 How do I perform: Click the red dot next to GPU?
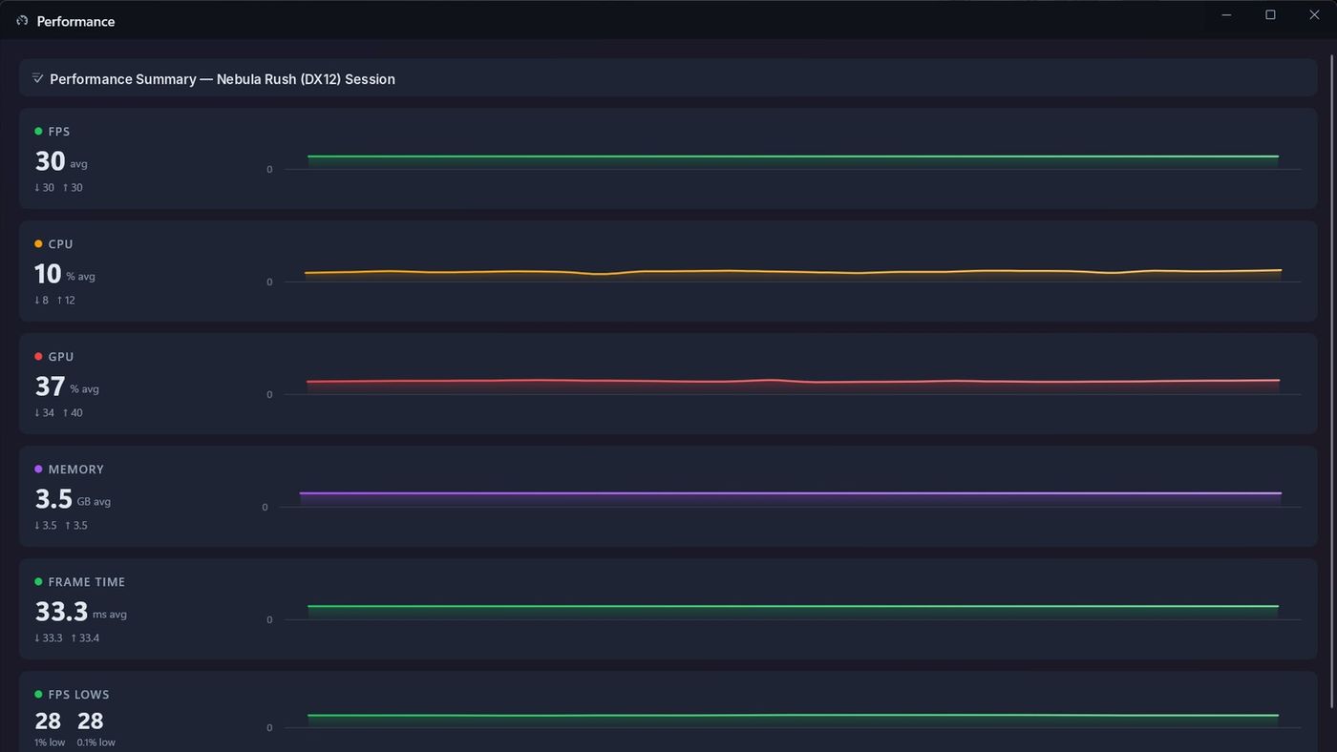pyautogui.click(x=38, y=357)
